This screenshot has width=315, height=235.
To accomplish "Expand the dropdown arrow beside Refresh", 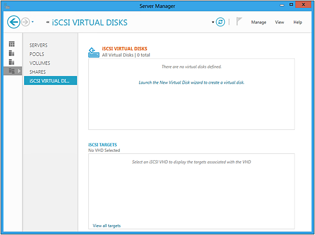I will pos(213,23).
